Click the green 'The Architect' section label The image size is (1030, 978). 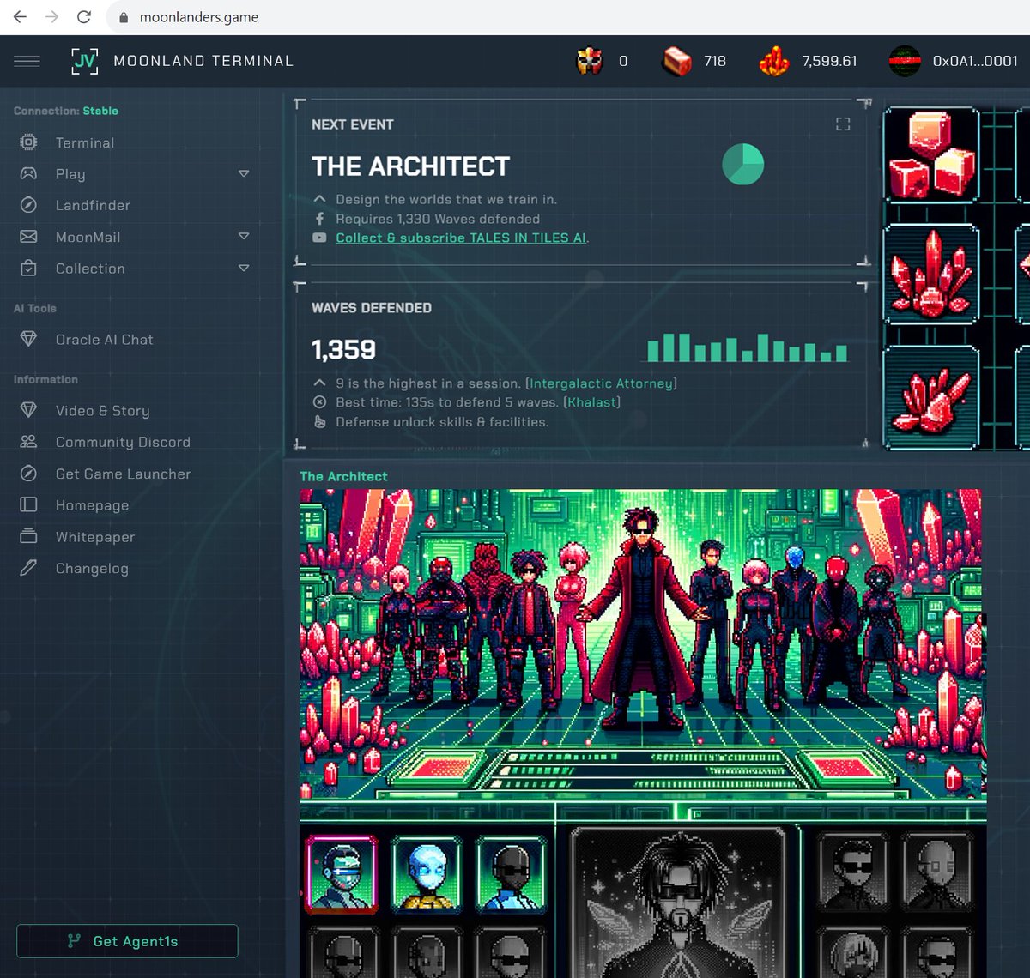pyautogui.click(x=343, y=476)
